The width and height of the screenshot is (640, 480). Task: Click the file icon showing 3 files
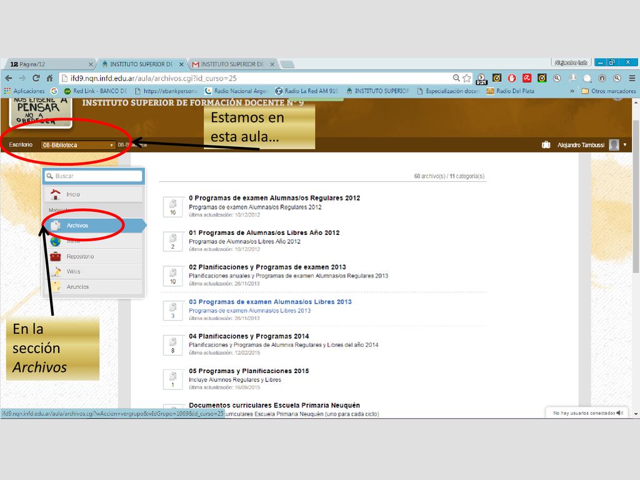(x=172, y=311)
